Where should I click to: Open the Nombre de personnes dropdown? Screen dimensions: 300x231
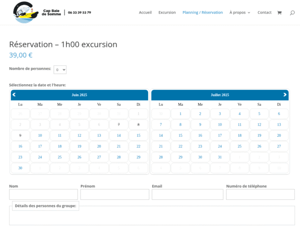pos(60,70)
